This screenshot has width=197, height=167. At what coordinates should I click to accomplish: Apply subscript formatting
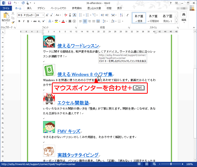pyautogui.click(x=39, y=21)
